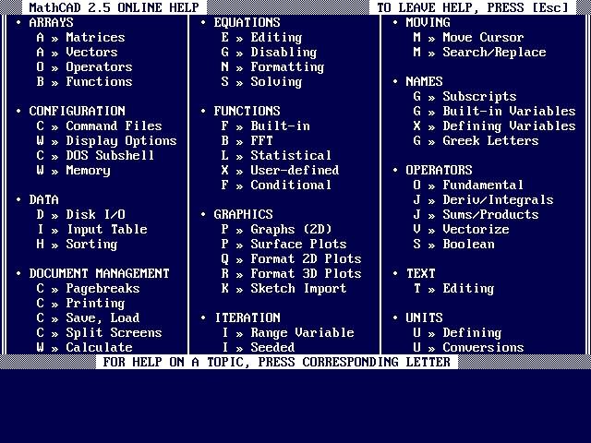This screenshot has width=591, height=443.
Task: Select Editing under the EQUATIONS heading
Action: coord(276,37)
